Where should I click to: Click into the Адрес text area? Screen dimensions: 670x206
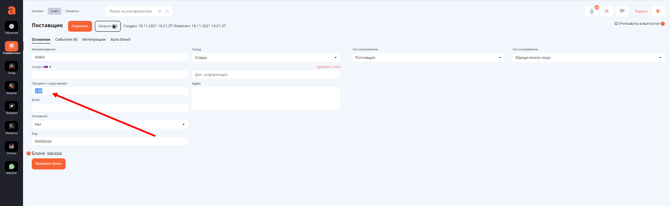pos(266,98)
